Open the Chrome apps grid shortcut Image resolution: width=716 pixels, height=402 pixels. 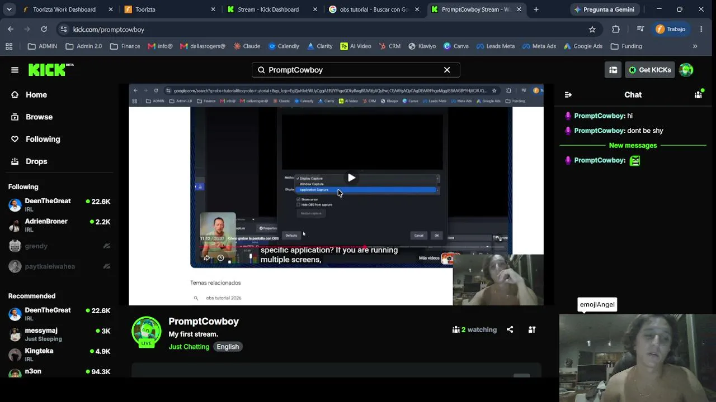(x=9, y=46)
